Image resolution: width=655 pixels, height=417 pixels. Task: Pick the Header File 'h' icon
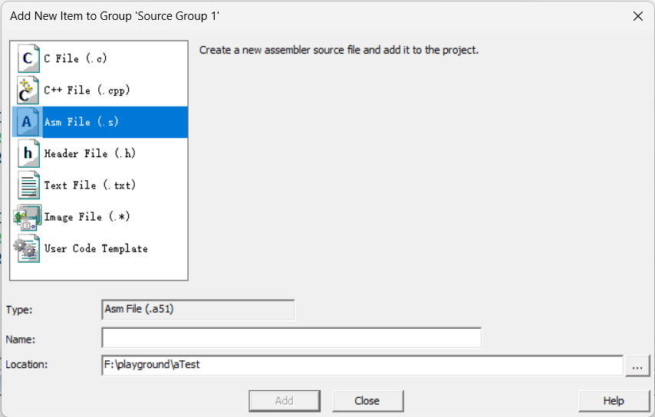pyautogui.click(x=28, y=153)
